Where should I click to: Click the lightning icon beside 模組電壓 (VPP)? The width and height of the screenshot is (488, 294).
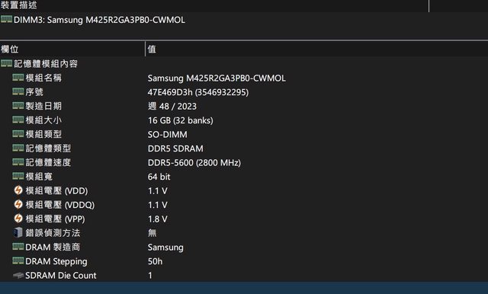pyautogui.click(x=18, y=219)
